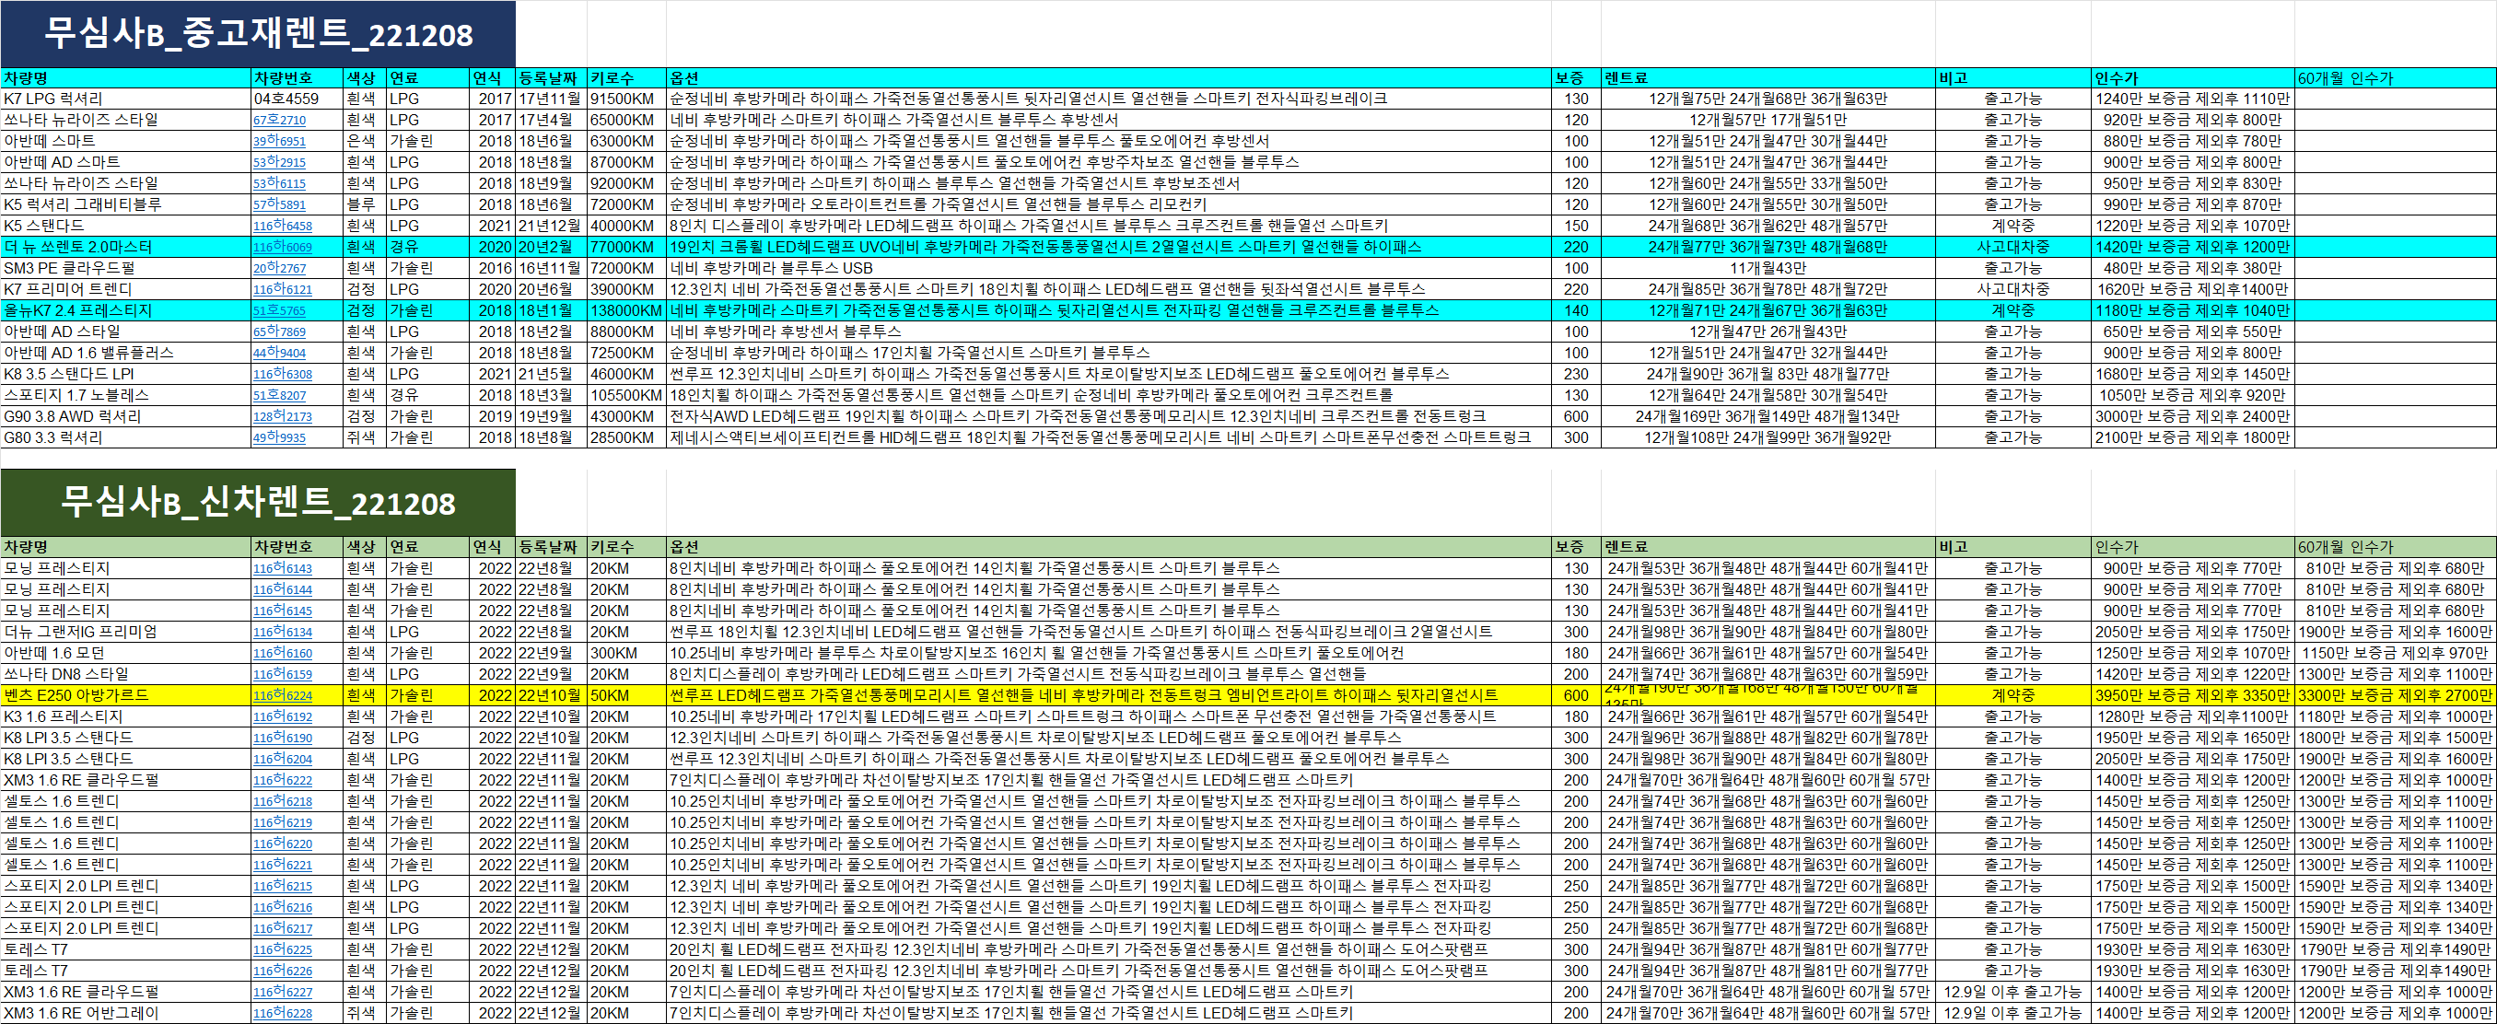Open link 51호5765 in cyan row
The height and width of the screenshot is (1024, 2497).
pos(279,311)
